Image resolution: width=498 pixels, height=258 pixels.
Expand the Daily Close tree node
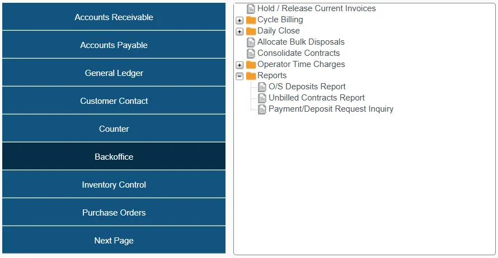[239, 31]
